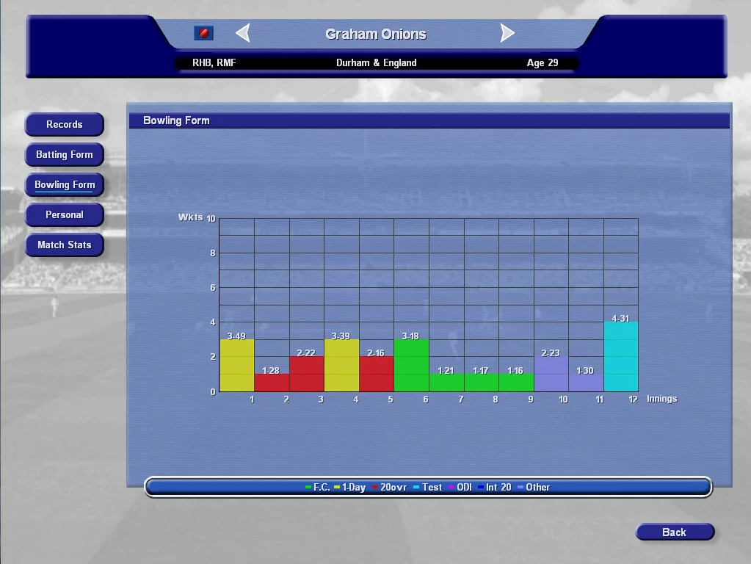Go to next player with right arrow

point(507,33)
